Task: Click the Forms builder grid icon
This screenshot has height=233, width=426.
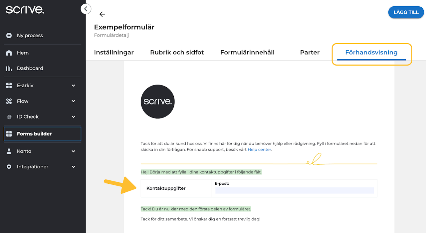Action: click(x=9, y=134)
